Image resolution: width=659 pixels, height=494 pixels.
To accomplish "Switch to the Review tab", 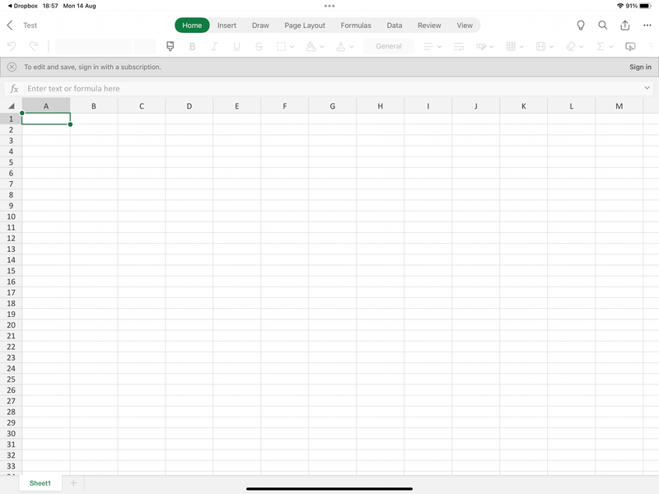I will 429,26.
